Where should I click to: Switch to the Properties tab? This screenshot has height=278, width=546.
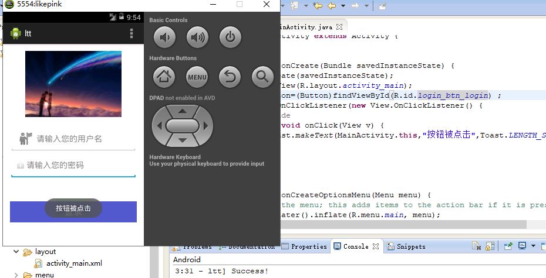point(304,246)
